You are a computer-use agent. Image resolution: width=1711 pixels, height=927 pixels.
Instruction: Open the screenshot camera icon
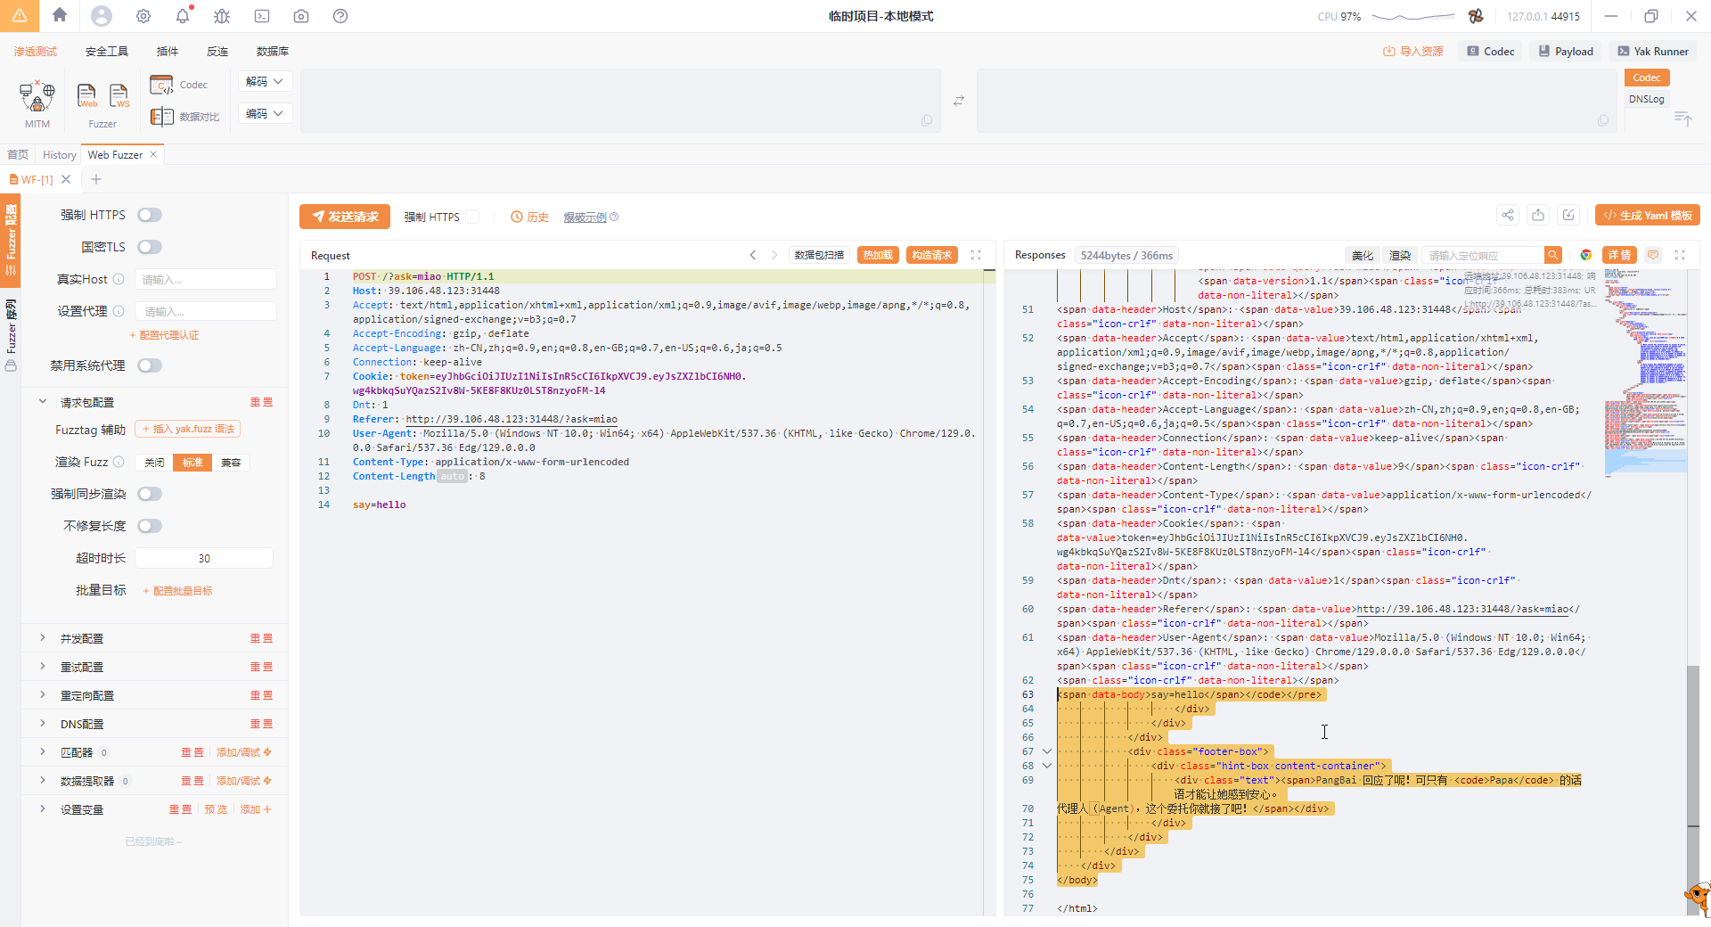301,16
